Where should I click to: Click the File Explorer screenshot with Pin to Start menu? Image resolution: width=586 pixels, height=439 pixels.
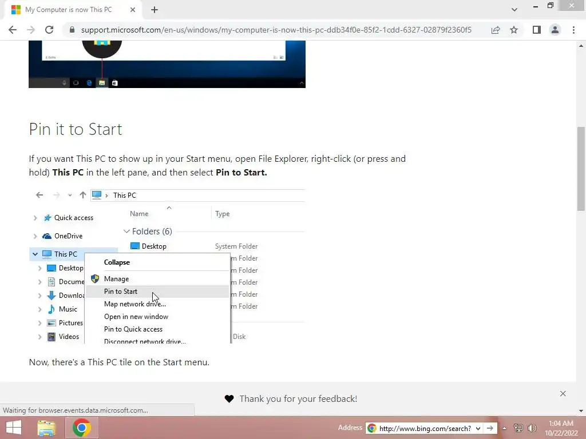point(167,266)
